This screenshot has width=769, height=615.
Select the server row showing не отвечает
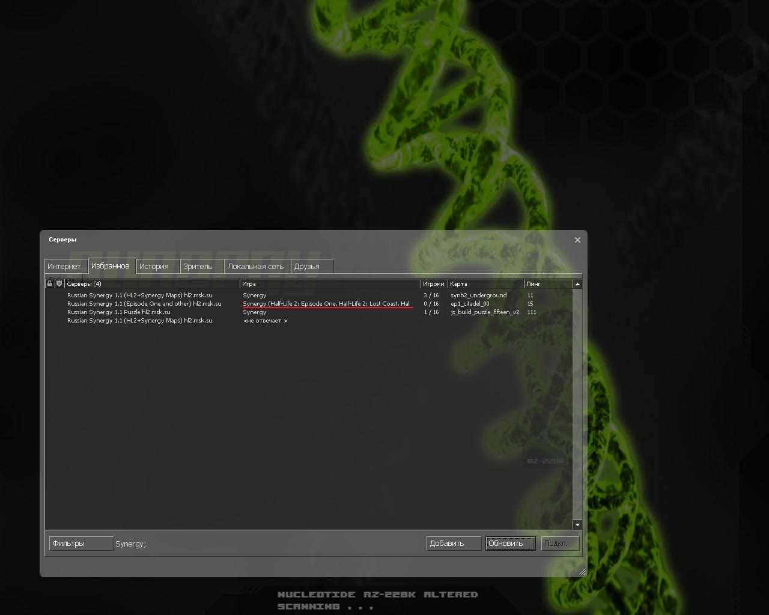[x=309, y=321]
